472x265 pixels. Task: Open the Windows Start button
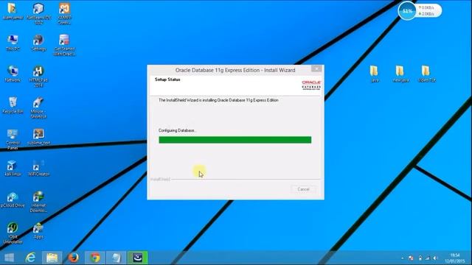(x=9, y=258)
